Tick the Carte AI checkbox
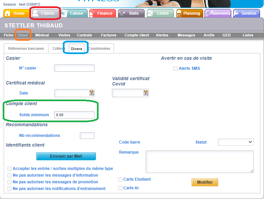Image resolution: width=264 pixels, height=199 pixels. point(120,188)
